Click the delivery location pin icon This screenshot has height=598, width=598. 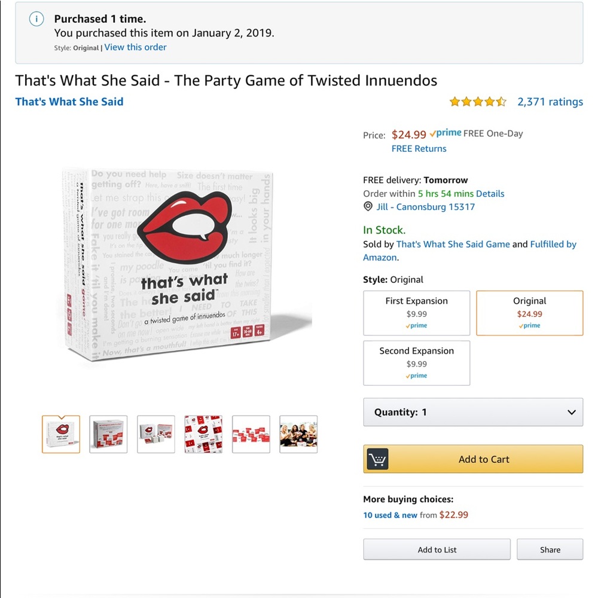tap(368, 207)
